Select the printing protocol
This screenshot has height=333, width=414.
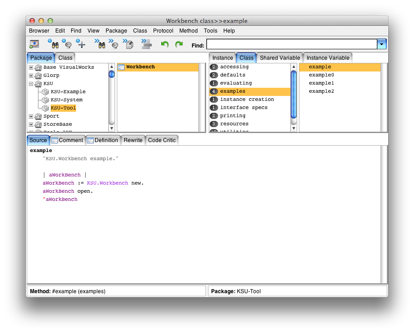click(250, 116)
